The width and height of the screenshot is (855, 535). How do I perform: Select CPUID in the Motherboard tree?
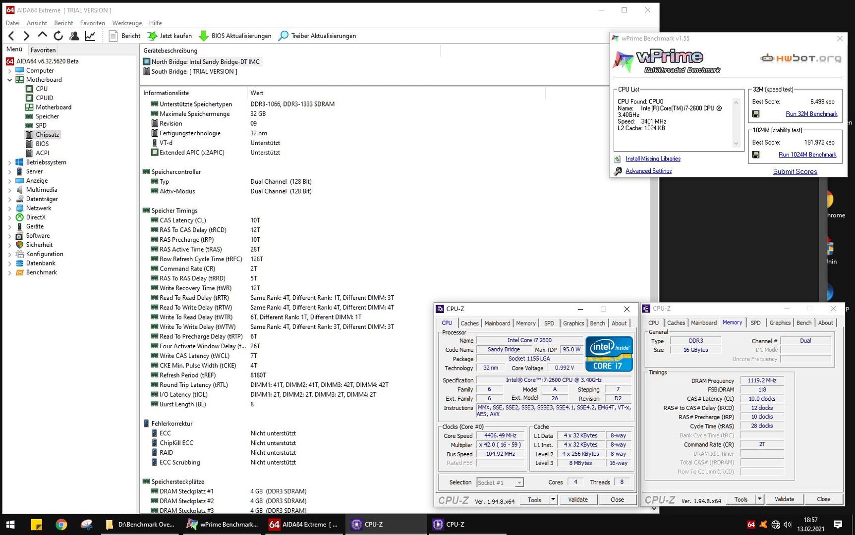coord(44,98)
